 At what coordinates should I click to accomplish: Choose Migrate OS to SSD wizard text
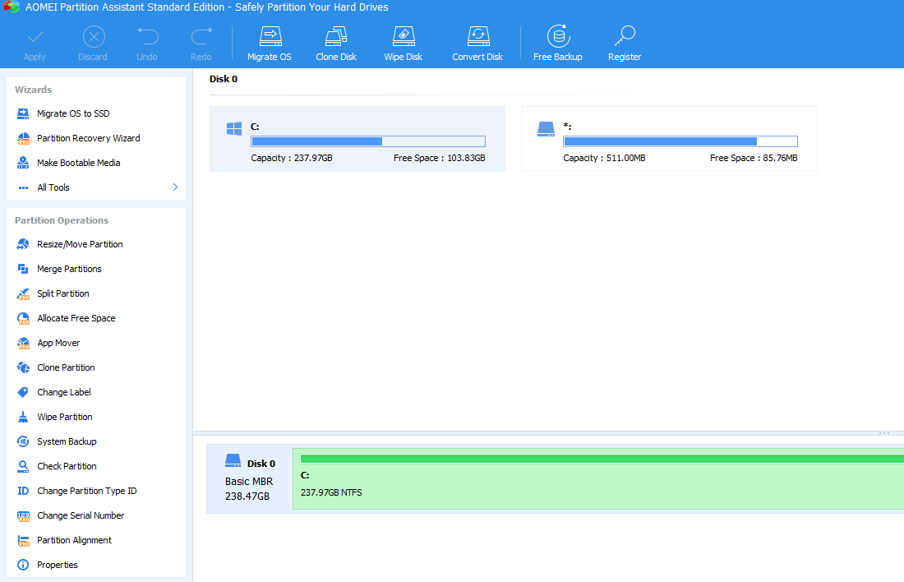coord(73,113)
